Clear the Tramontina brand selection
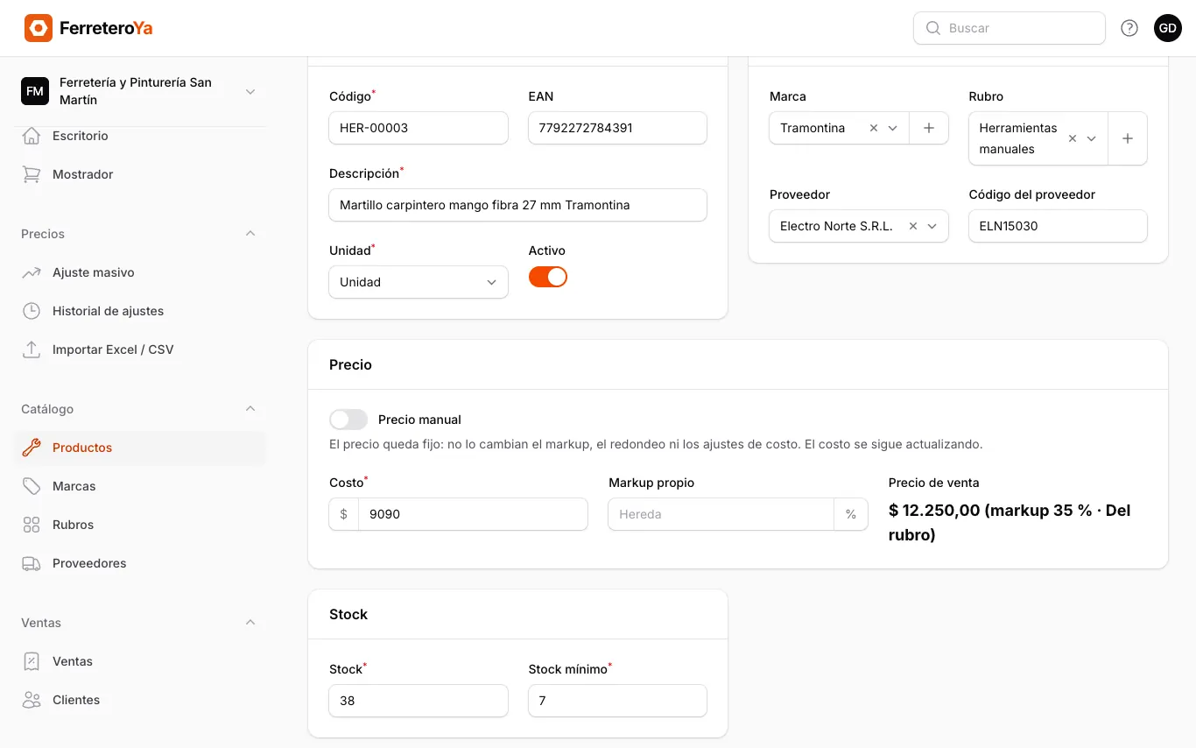Image resolution: width=1196 pixels, height=748 pixels. (x=874, y=128)
